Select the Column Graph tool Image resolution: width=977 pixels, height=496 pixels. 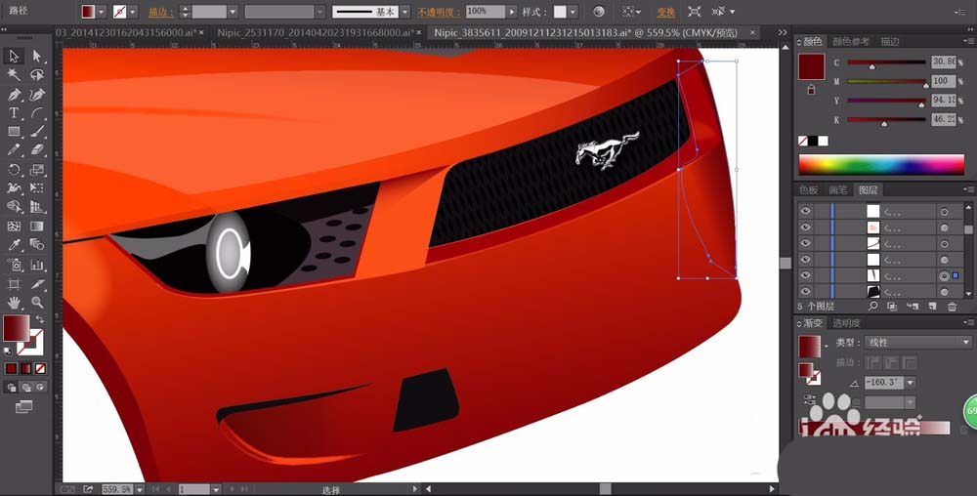click(x=37, y=265)
